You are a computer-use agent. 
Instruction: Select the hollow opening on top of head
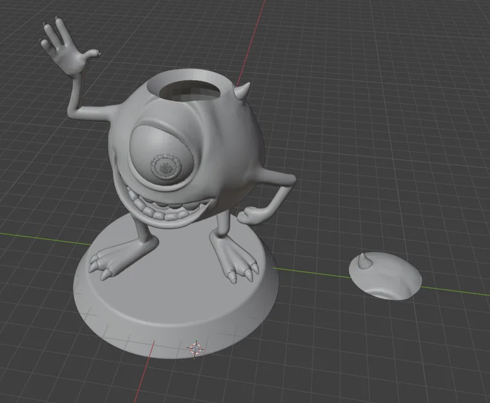click(x=189, y=90)
